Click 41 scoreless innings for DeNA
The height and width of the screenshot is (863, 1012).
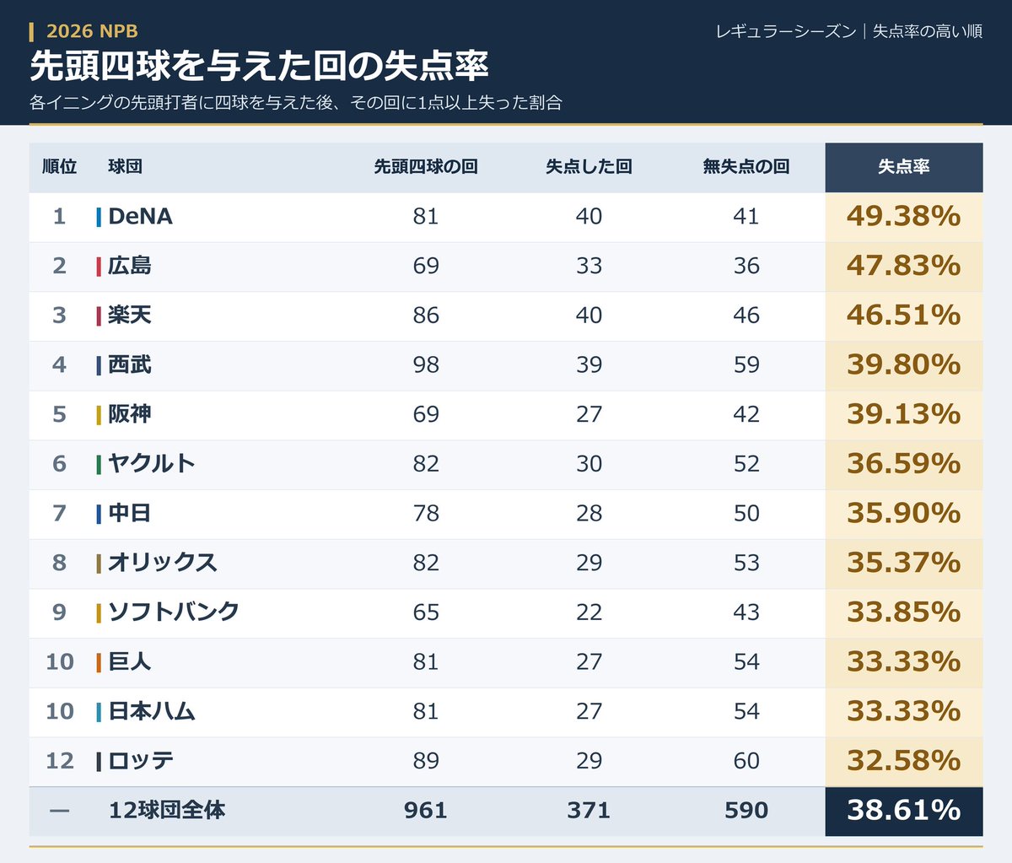pos(746,217)
